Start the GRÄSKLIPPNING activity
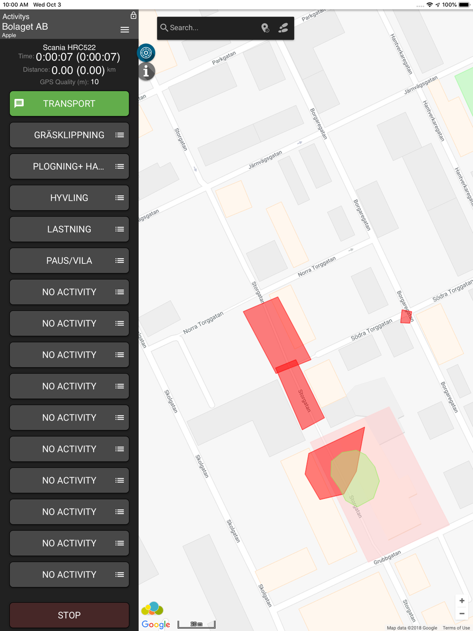473x631 pixels. pos(70,135)
